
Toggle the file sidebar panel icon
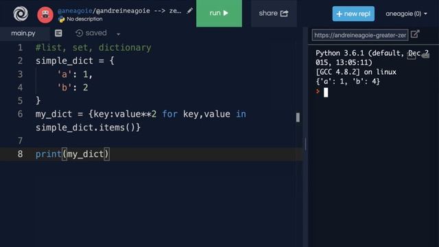[x=58, y=33]
